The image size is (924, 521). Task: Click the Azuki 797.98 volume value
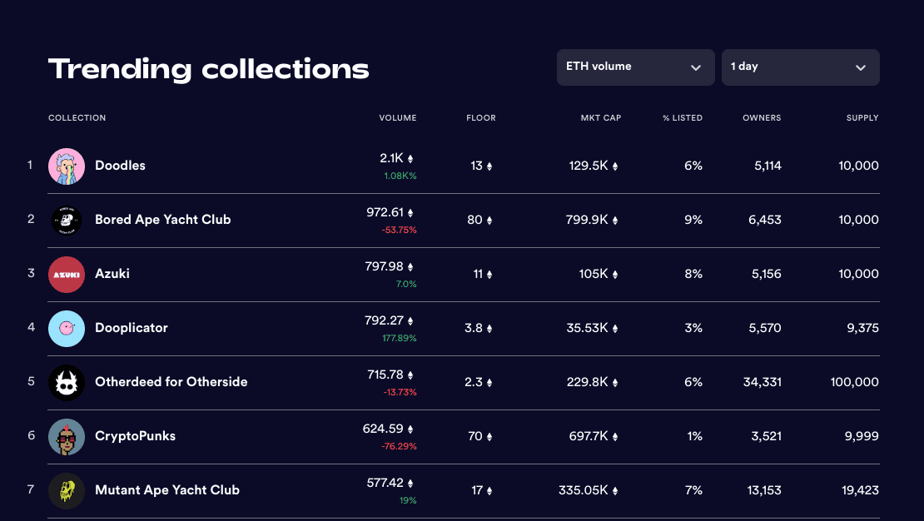(384, 267)
